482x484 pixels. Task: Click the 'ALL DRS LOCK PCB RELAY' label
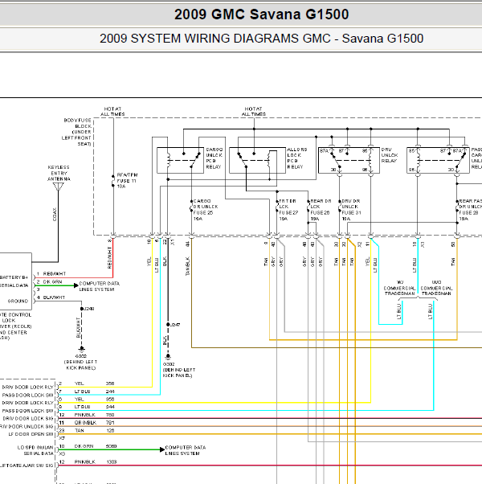pyautogui.click(x=297, y=158)
